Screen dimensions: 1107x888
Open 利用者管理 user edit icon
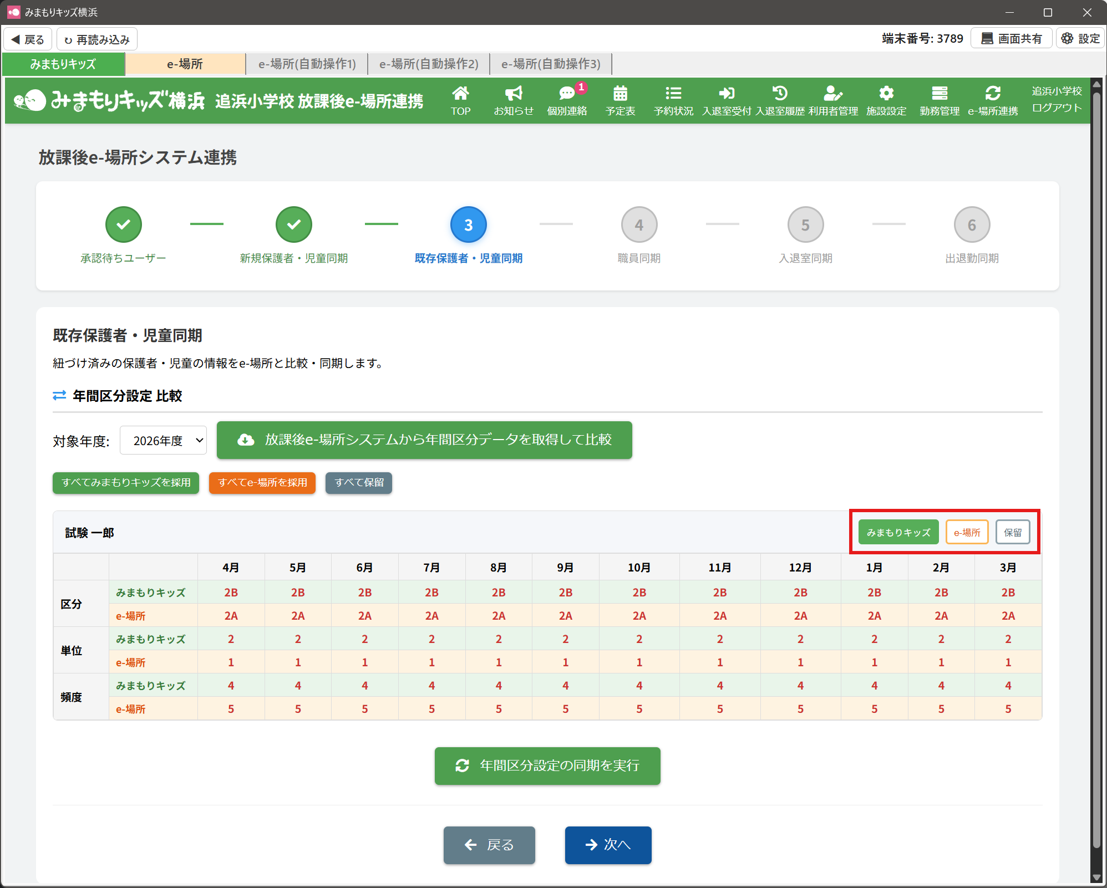pos(833,100)
